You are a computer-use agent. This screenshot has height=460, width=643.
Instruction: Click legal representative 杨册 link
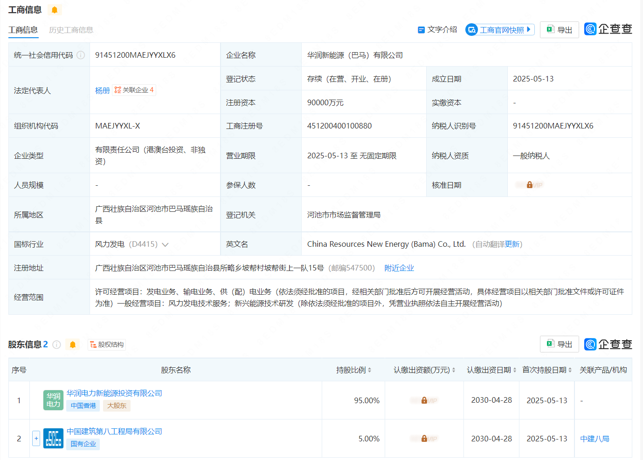coord(102,90)
